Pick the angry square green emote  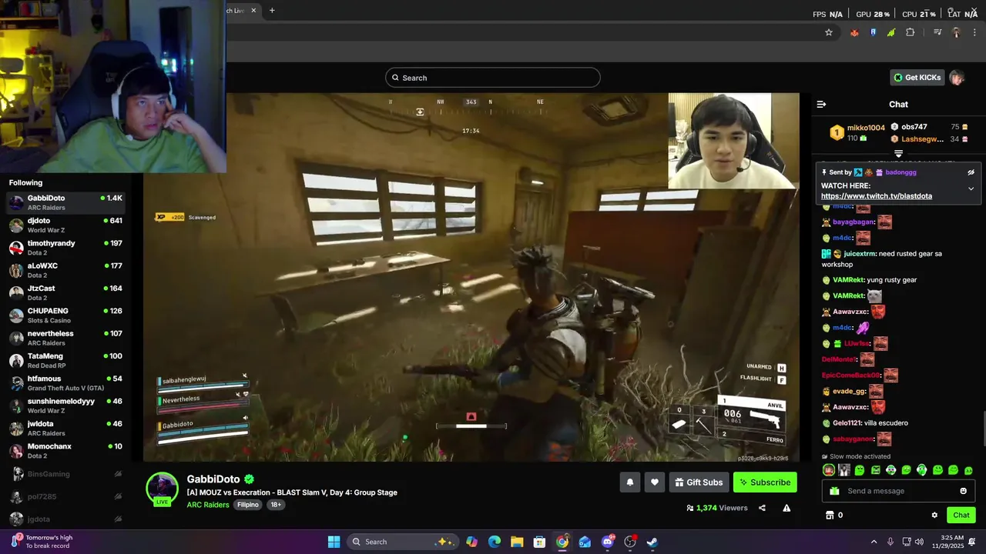coord(875,470)
